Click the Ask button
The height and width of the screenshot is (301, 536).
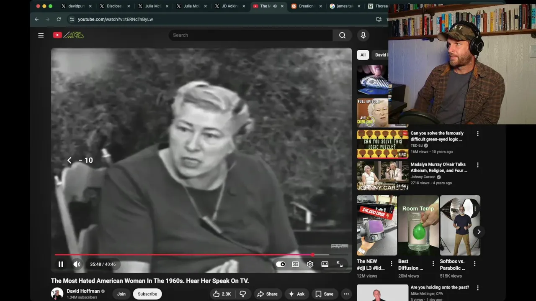[x=296, y=294]
